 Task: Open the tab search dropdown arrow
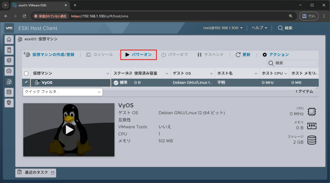point(5,5)
